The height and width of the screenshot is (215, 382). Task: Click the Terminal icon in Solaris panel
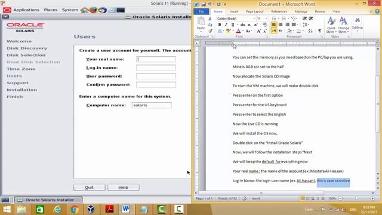click(121, 10)
